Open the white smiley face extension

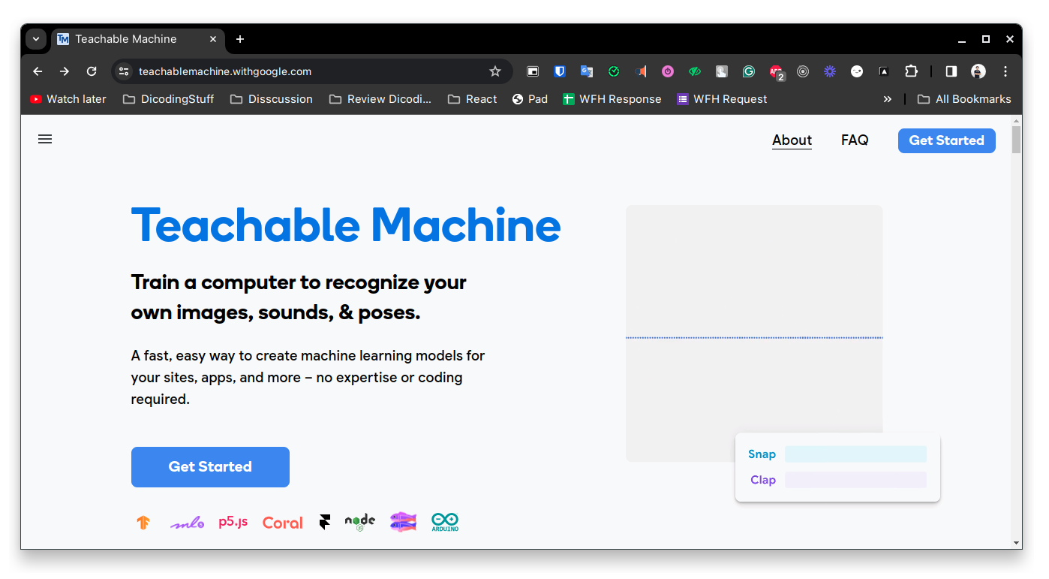tap(857, 71)
